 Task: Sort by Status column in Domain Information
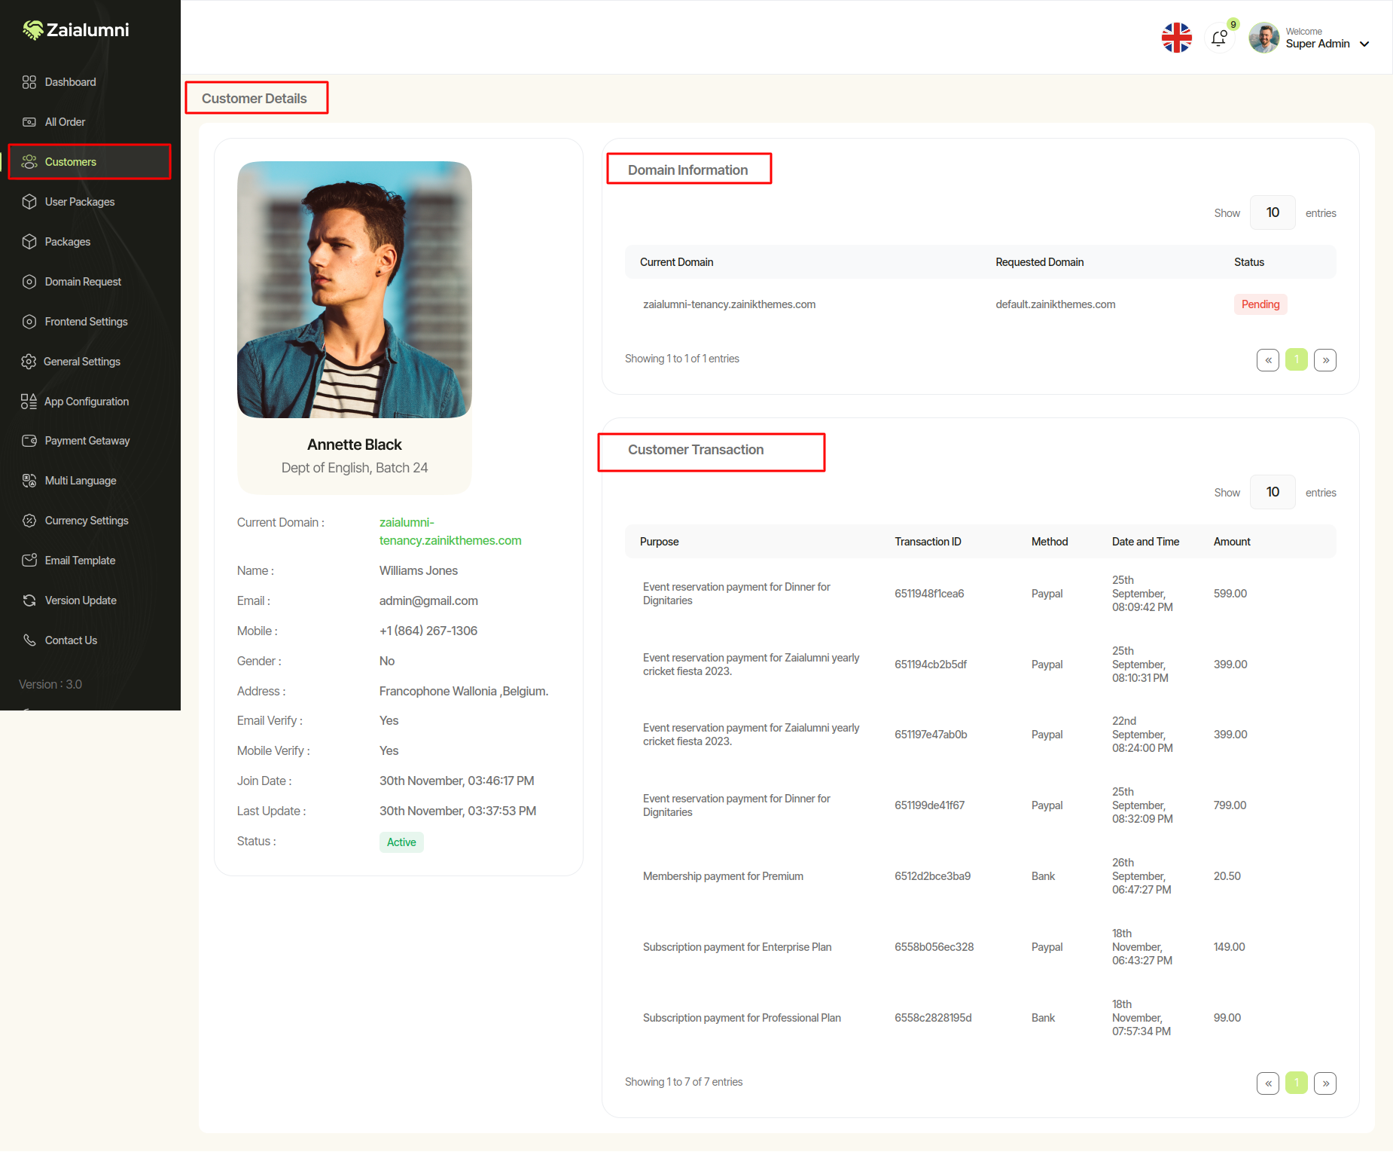point(1248,262)
